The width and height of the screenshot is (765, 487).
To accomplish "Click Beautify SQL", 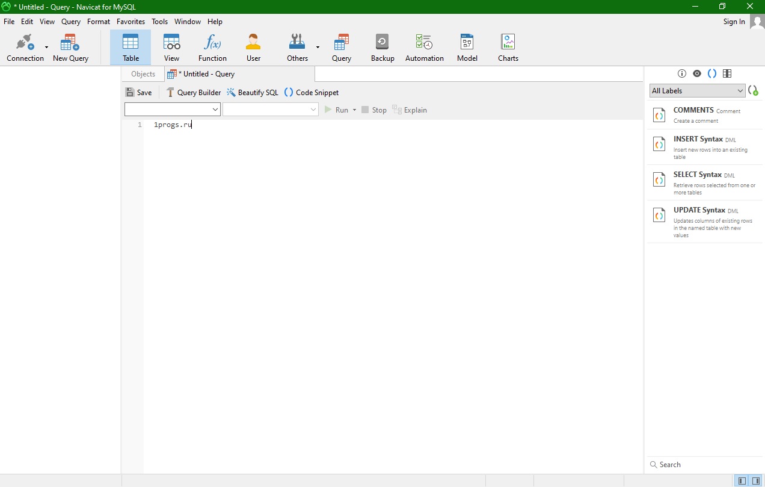I will coord(253,93).
